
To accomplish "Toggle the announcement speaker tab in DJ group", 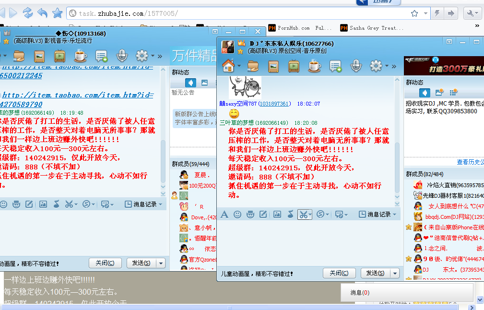I will click(425, 93).
